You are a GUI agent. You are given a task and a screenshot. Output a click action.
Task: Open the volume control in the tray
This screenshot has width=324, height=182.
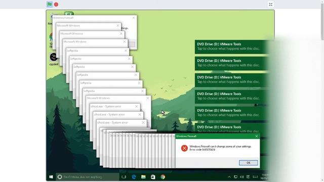[x=242, y=177]
